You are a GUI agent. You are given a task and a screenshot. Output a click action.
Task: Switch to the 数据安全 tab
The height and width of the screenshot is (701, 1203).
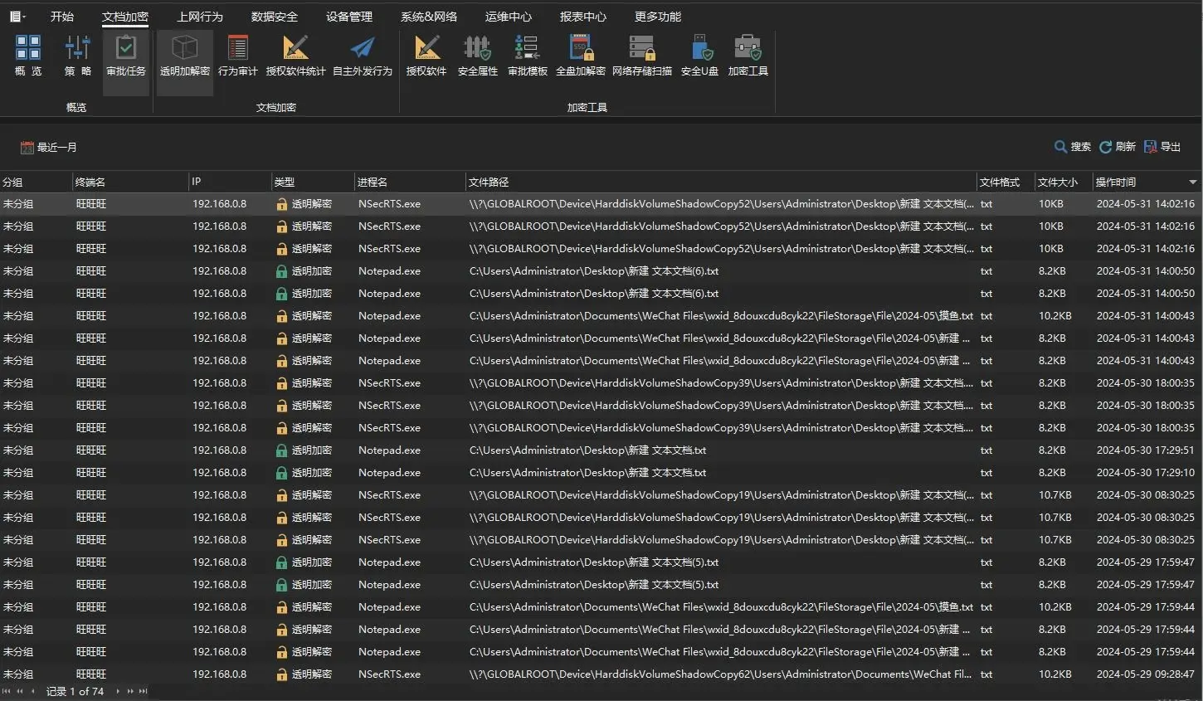coord(275,17)
